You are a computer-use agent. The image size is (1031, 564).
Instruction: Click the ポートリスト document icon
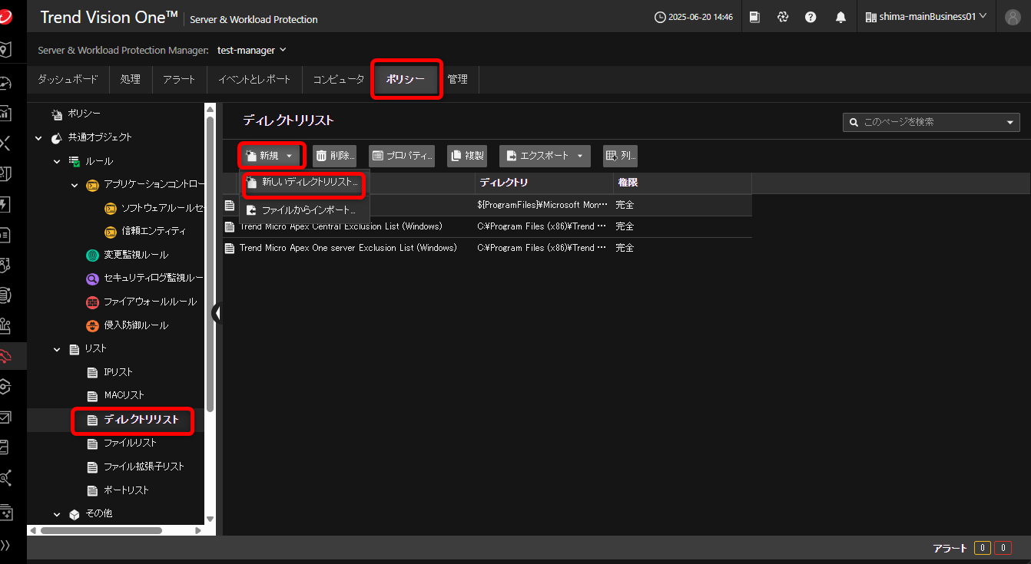click(92, 490)
